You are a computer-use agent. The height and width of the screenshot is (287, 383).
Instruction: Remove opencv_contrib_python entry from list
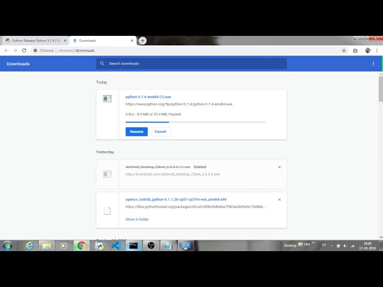click(x=279, y=200)
